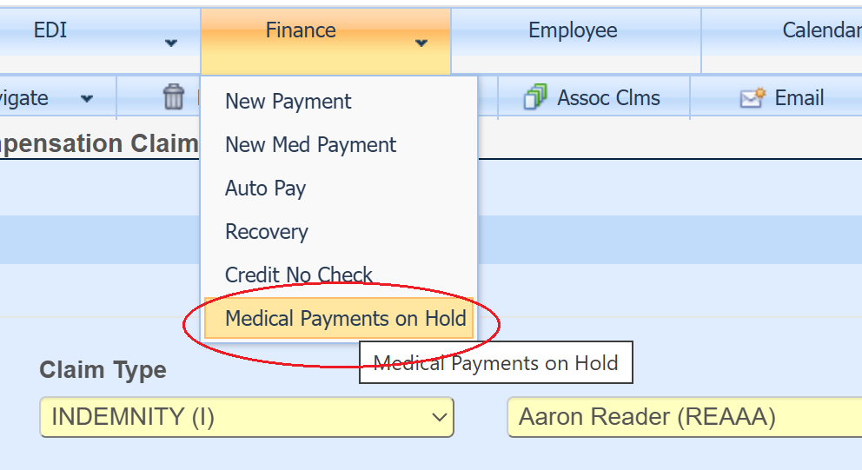Click the trash delete icon
862x470 pixels.
174,97
